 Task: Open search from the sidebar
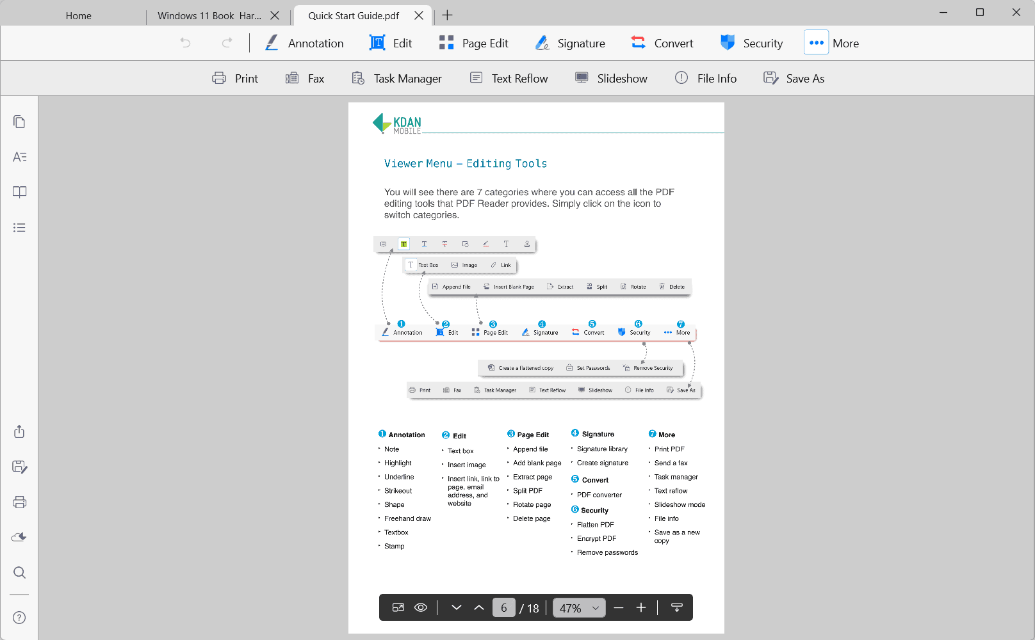click(19, 572)
